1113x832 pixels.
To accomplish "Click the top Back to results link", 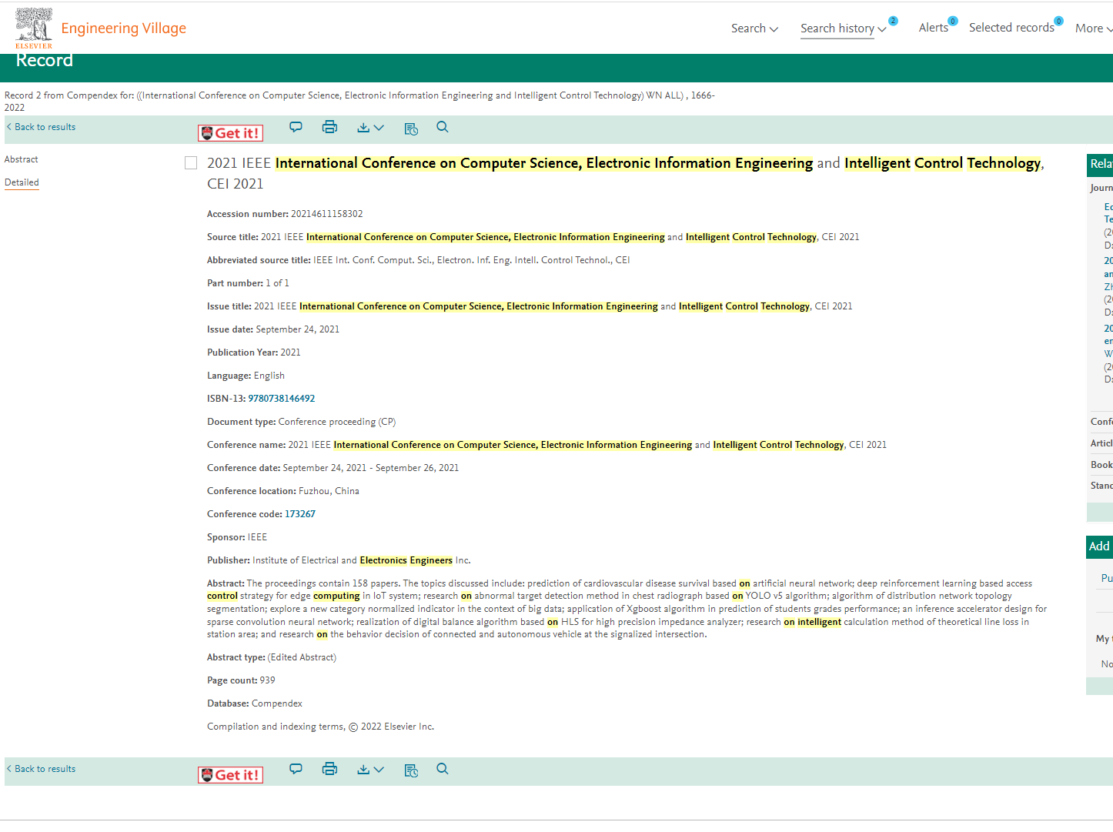I will (45, 127).
